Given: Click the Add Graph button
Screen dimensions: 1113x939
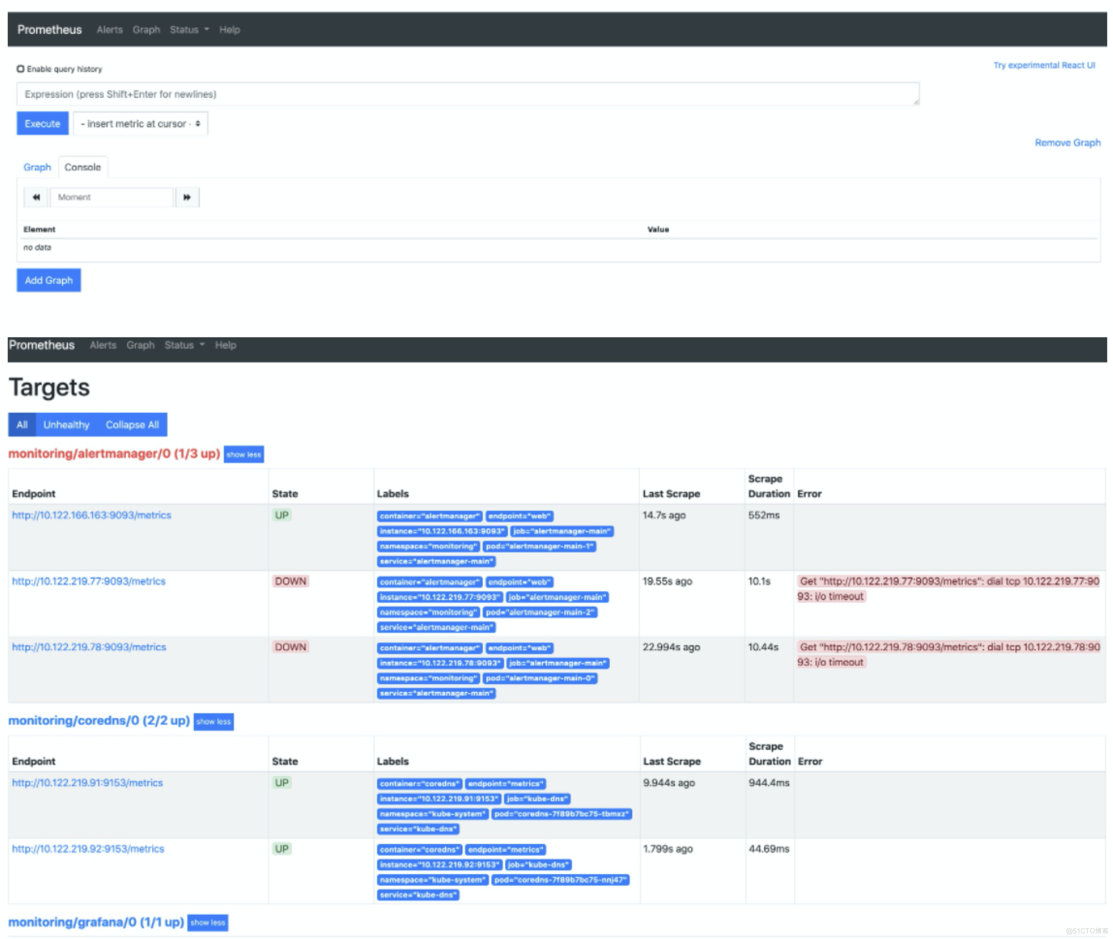Looking at the screenshot, I should [48, 281].
